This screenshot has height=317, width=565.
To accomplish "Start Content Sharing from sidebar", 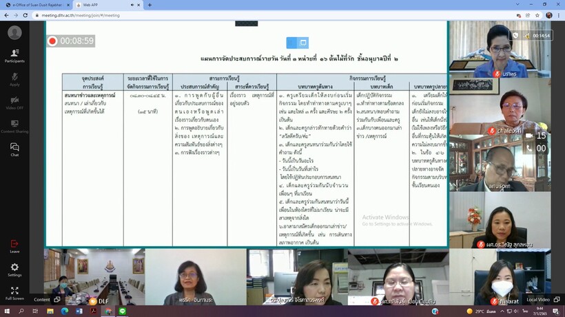I will click(14, 125).
